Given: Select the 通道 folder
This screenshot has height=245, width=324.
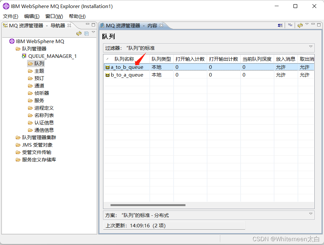Looking at the screenshot, I should pyautogui.click(x=39, y=86).
